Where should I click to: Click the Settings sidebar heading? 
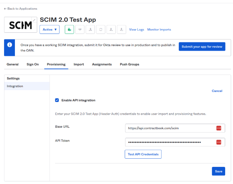pos(13,78)
